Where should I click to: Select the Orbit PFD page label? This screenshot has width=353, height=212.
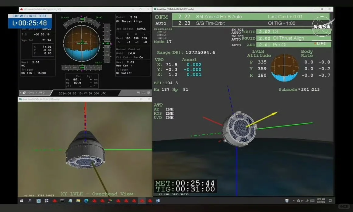[37, 93]
